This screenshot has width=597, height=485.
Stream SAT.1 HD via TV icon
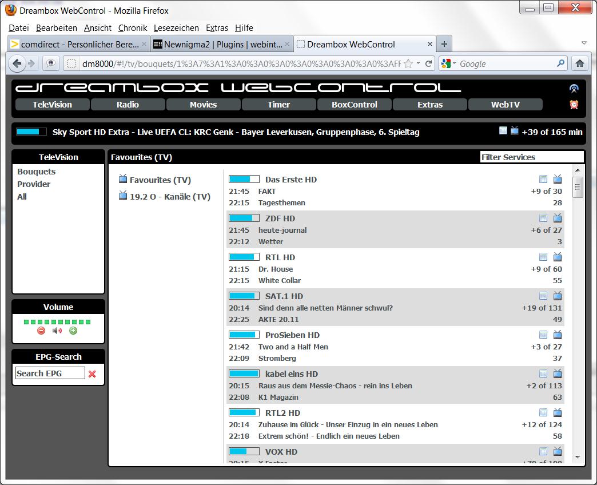(558, 296)
